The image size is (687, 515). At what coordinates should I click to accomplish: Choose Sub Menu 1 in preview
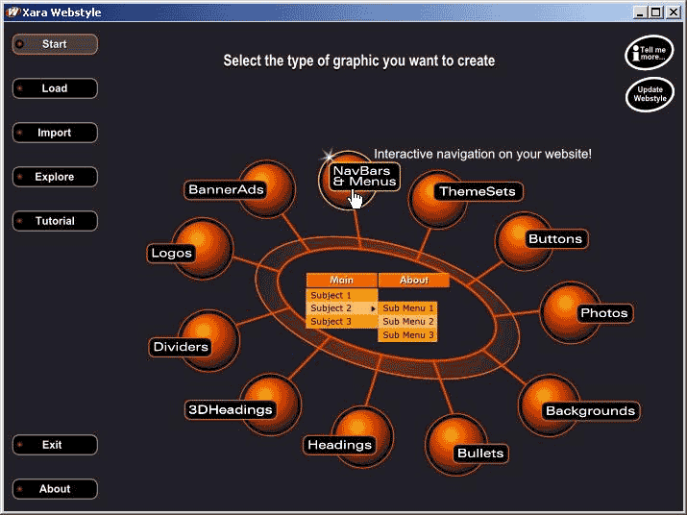tap(407, 308)
